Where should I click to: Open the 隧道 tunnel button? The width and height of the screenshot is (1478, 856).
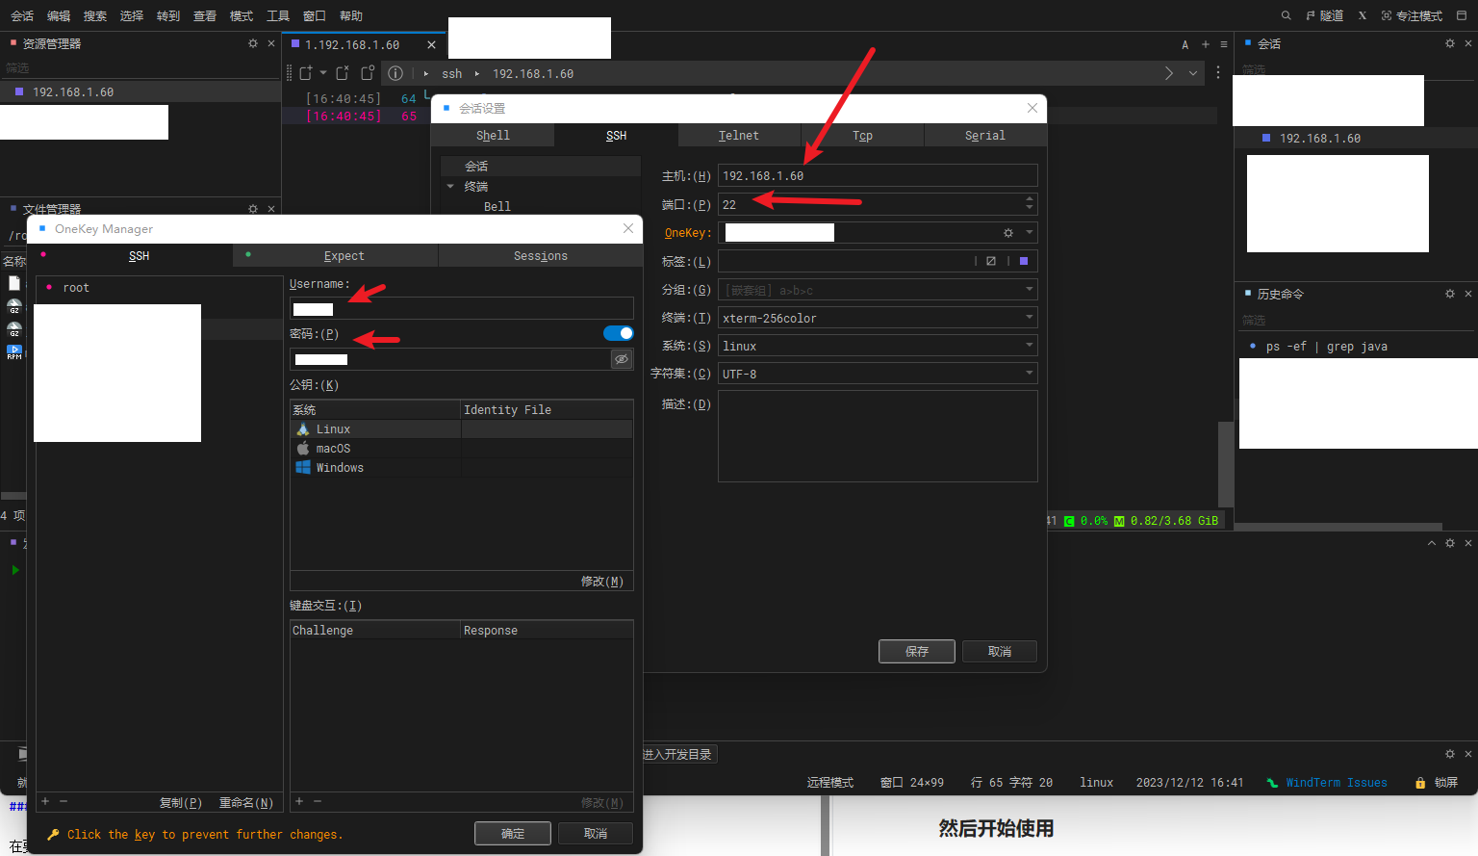pos(1324,15)
